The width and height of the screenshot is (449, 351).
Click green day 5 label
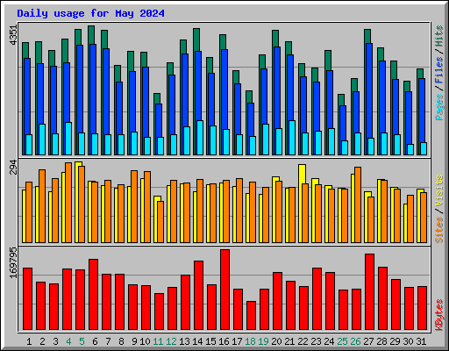pos(82,341)
